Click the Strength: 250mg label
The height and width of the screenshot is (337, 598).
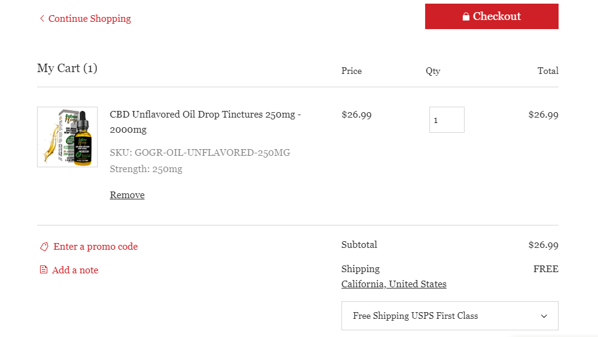tap(146, 169)
